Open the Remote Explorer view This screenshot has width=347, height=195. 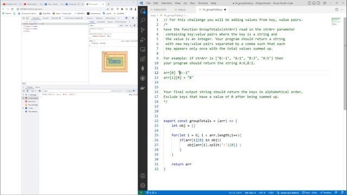pyautogui.click(x=143, y=49)
